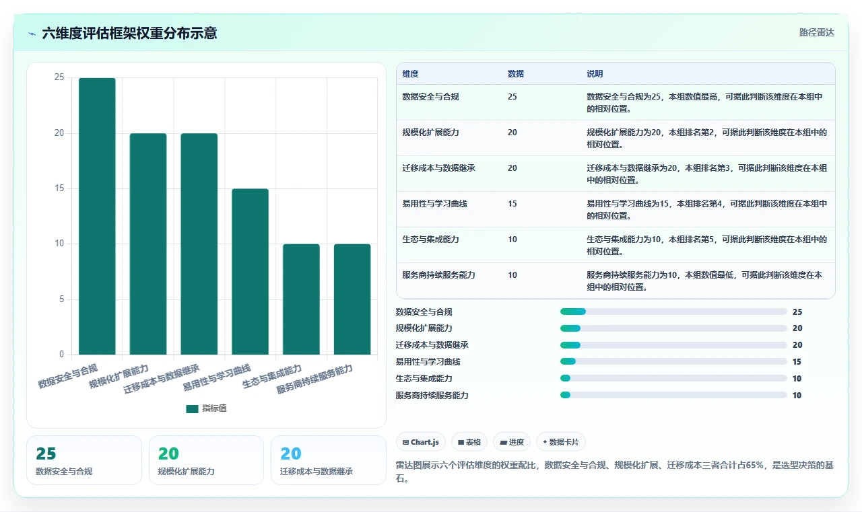The image size is (862, 512).
Task: Click the description mentioning 本组排名第5
Action: click(706, 245)
